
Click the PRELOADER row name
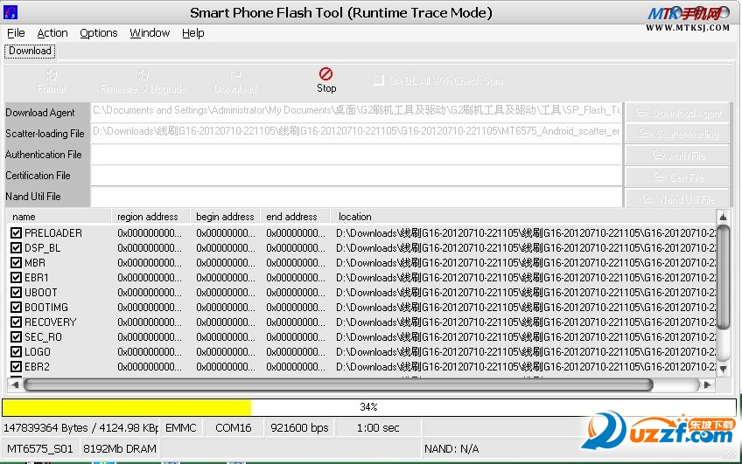(53, 233)
